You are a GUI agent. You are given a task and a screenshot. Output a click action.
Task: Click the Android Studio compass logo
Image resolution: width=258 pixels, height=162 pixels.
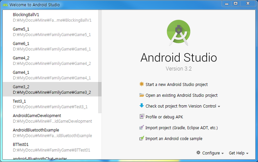pos(179,33)
